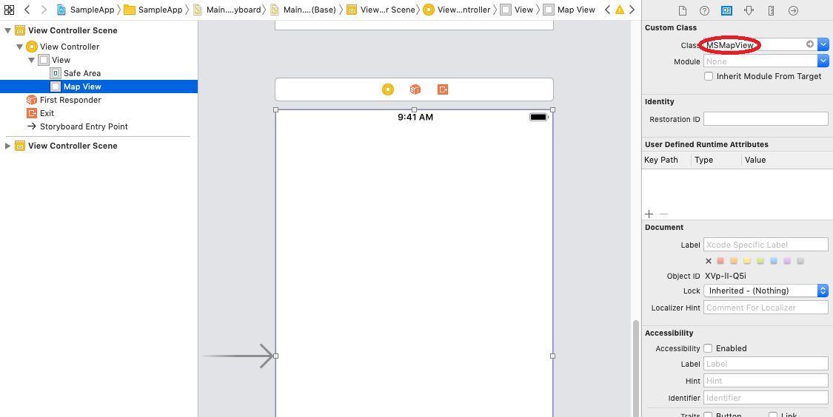Pick the yellow document label color
This screenshot has height=417, width=833.
(747, 260)
